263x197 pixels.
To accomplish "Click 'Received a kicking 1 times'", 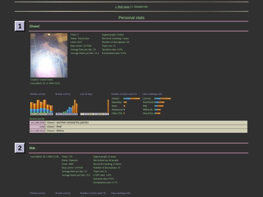I will [x=115, y=38].
